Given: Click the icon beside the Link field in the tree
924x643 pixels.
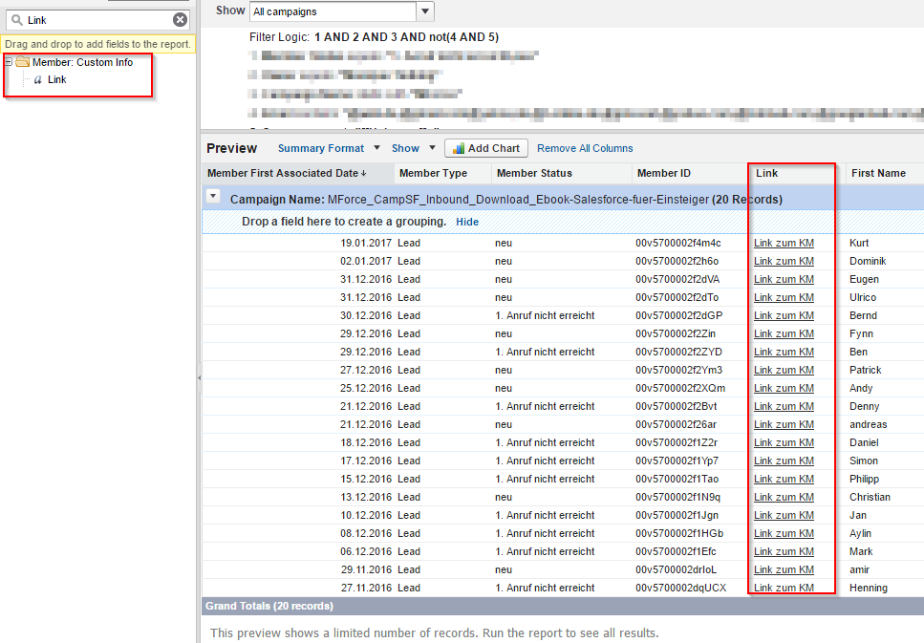Looking at the screenshot, I should point(37,79).
